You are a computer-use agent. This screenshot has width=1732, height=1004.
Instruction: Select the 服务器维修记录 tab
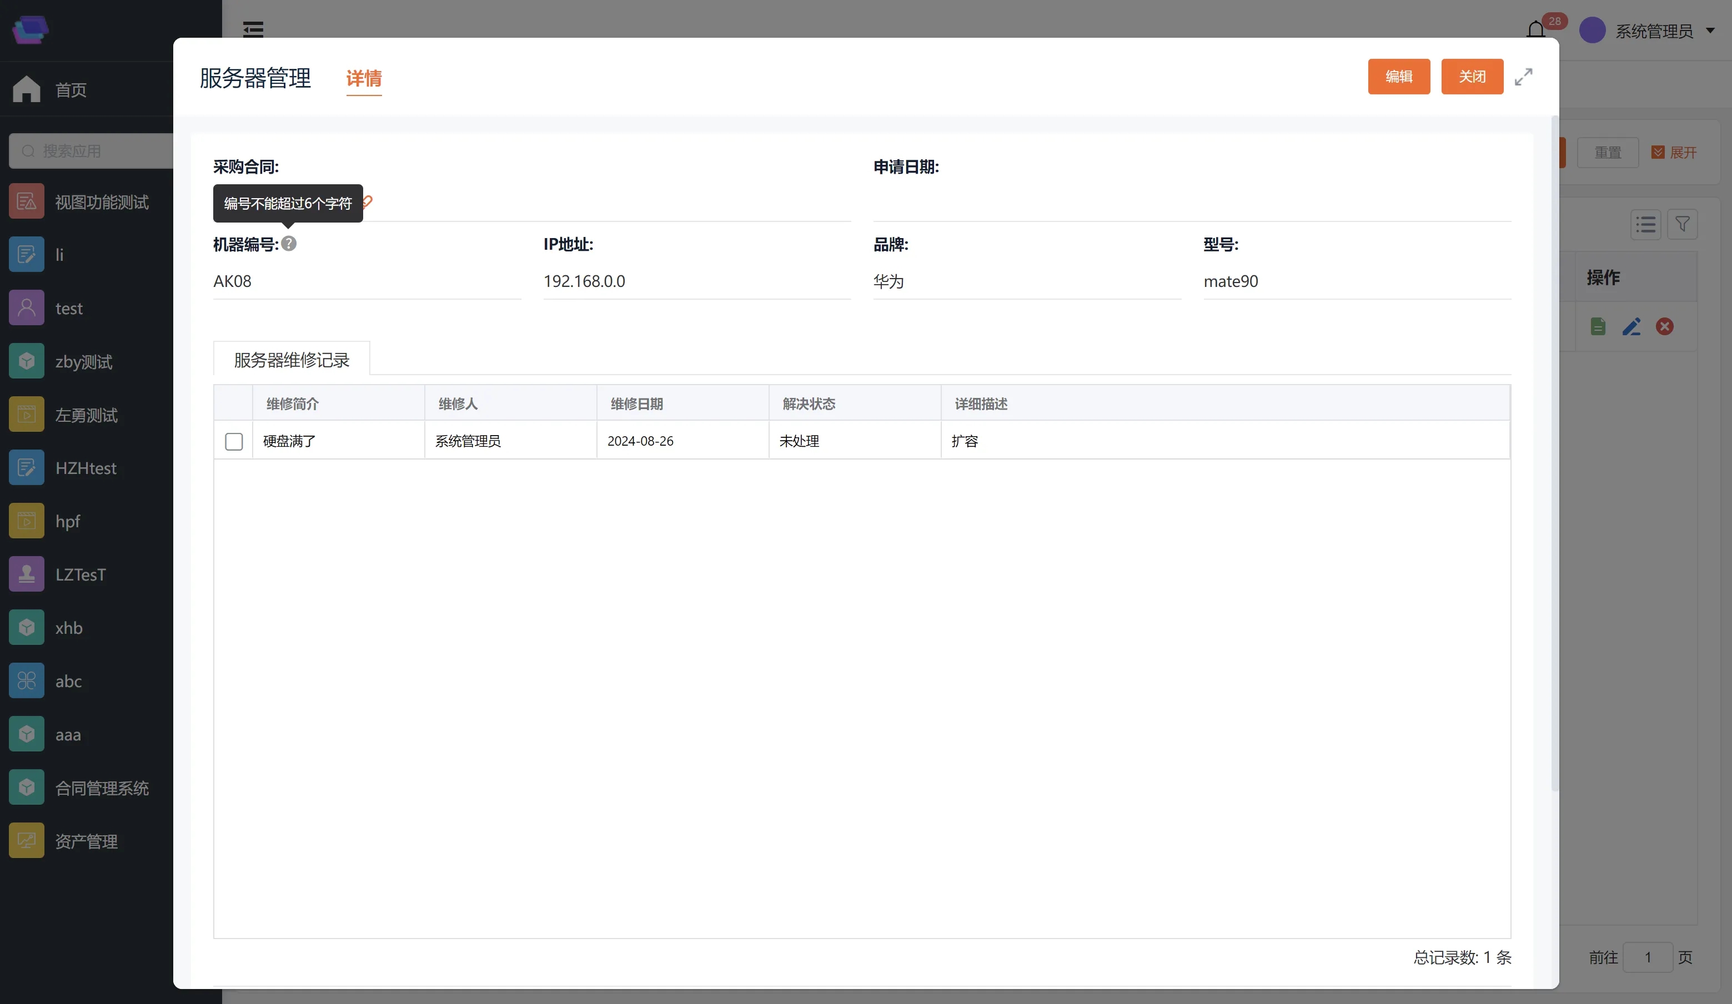click(x=292, y=360)
